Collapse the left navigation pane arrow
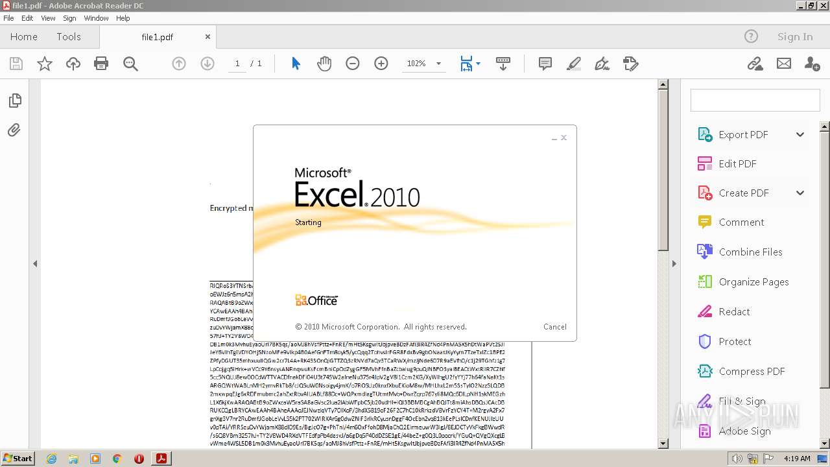Screen dimensions: 830x467 [x=35, y=263]
